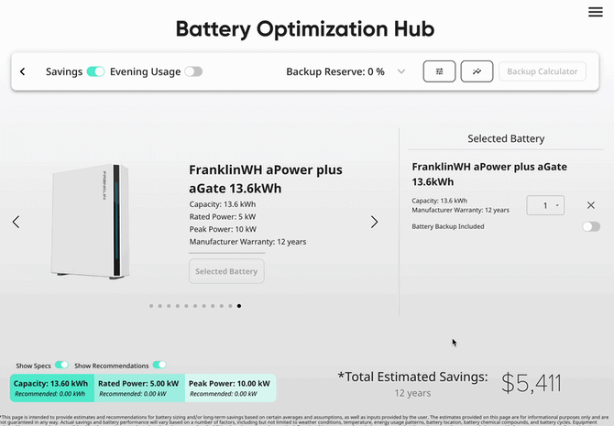This screenshot has width=614, height=426.
Task: Select the Capacity 13.60 kWh spec tile
Action: 51,388
